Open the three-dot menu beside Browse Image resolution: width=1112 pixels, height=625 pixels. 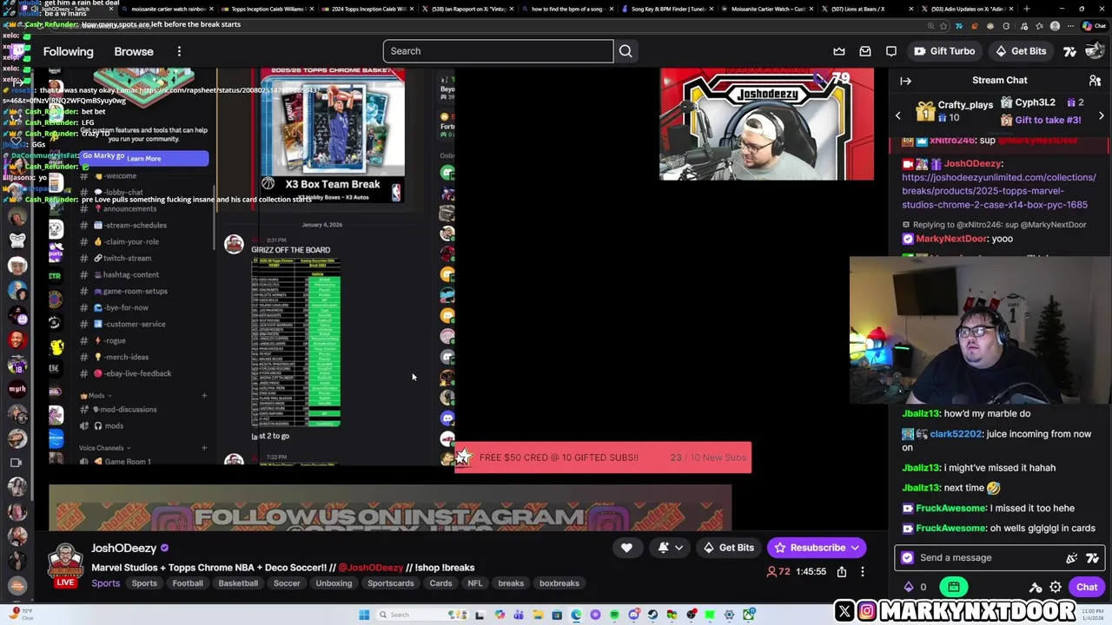click(x=179, y=51)
